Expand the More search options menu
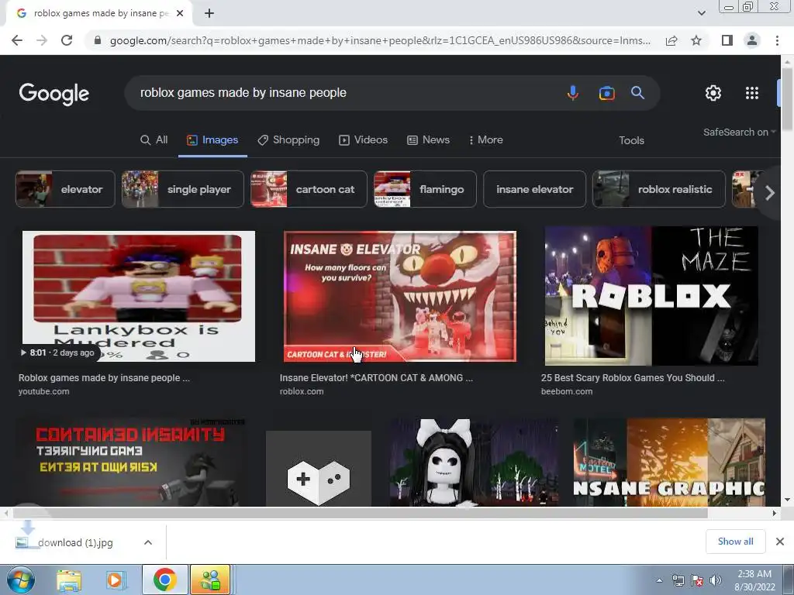The height and width of the screenshot is (595, 794). tap(486, 140)
